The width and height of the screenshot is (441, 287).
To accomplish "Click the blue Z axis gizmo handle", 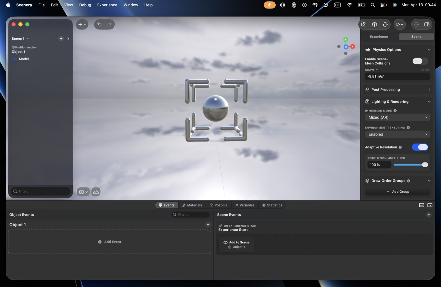I will (x=346, y=47).
